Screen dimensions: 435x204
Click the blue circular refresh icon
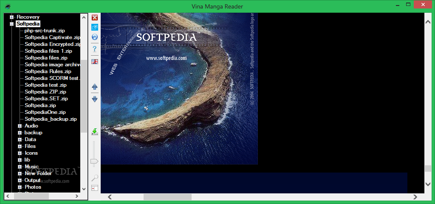point(95,37)
